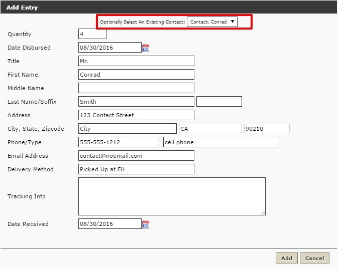Click the Quantity label
This screenshot has width=338, height=269.
point(20,34)
